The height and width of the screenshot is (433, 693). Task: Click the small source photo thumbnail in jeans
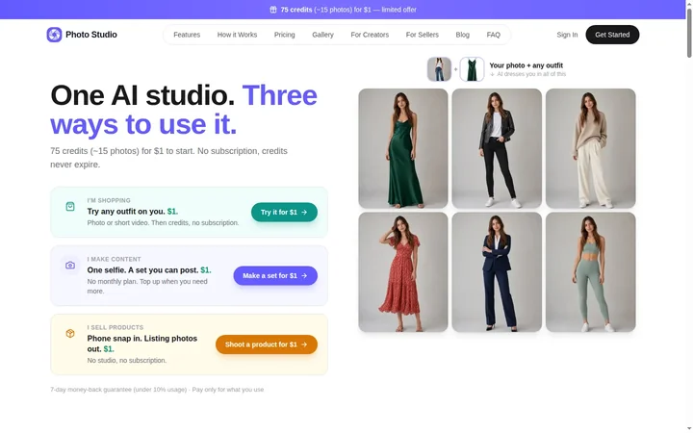(x=439, y=69)
